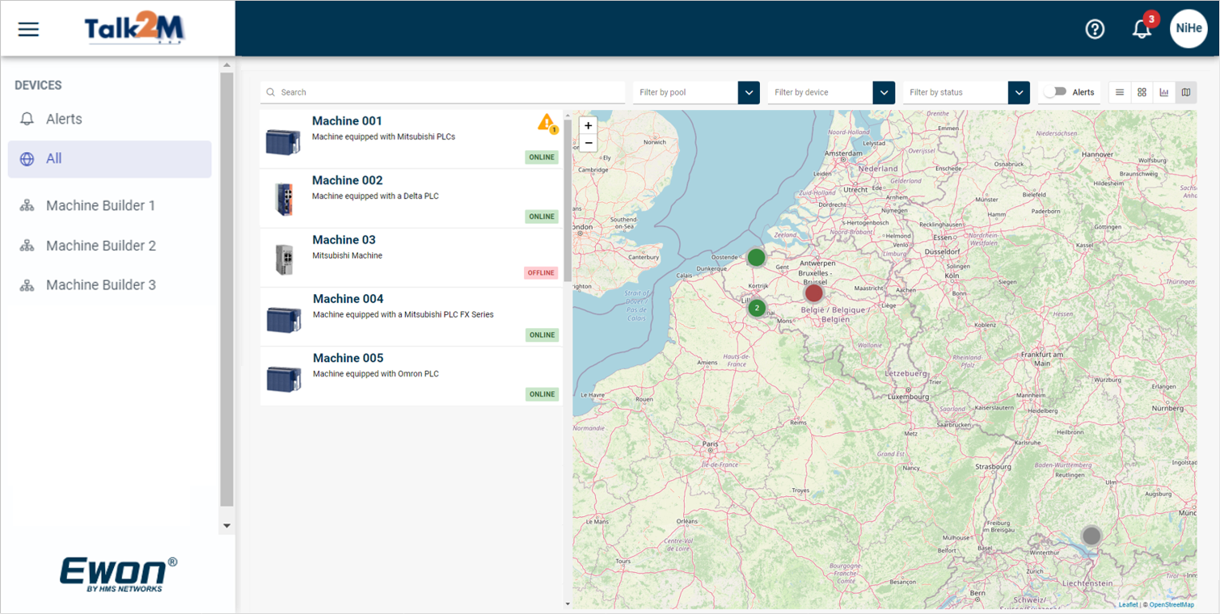Click the map zoom in button
Viewport: 1220px width, 614px height.
589,126
